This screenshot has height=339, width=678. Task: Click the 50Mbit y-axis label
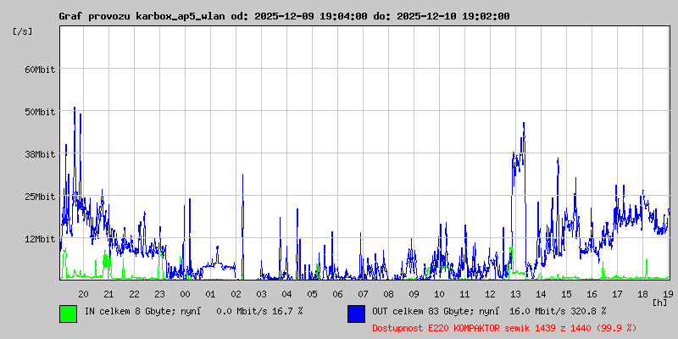[40, 112]
